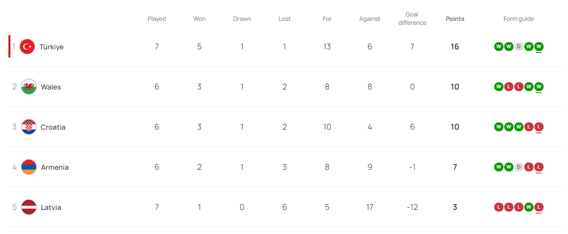The width and height of the screenshot is (568, 234).
Task: Click the Wales flag icon
Action: (x=29, y=87)
